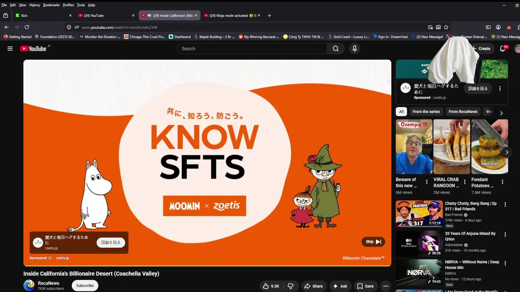This screenshot has width=520, height=292.
Task: Reload the page with the refresh icon
Action: pyautogui.click(x=27, y=27)
